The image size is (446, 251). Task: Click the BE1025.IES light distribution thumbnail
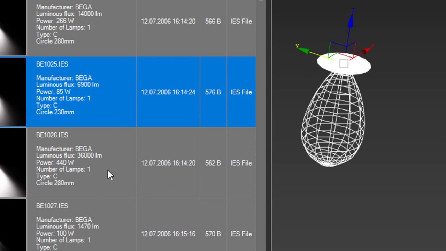coord(13,92)
